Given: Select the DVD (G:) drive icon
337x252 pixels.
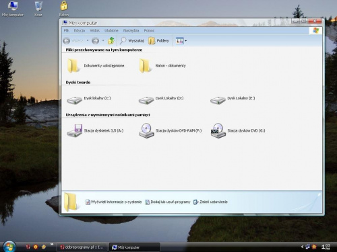Looking at the screenshot, I should 218,130.
